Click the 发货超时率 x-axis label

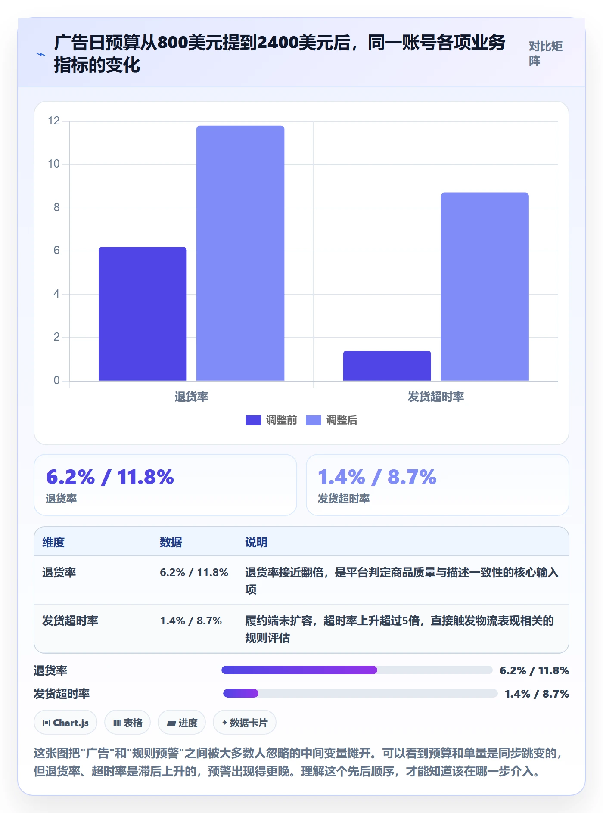point(436,397)
